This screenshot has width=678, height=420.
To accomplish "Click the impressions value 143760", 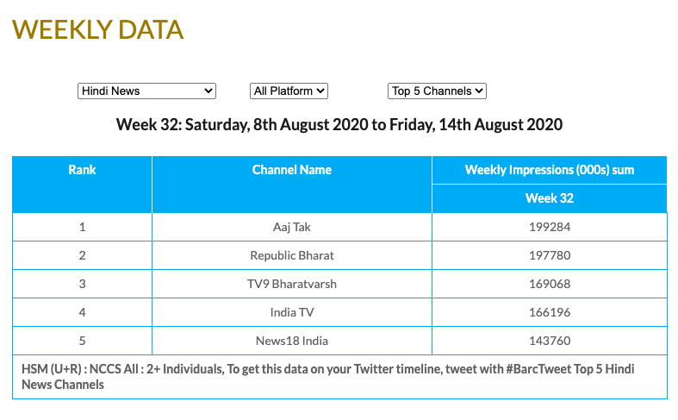I will (550, 341).
